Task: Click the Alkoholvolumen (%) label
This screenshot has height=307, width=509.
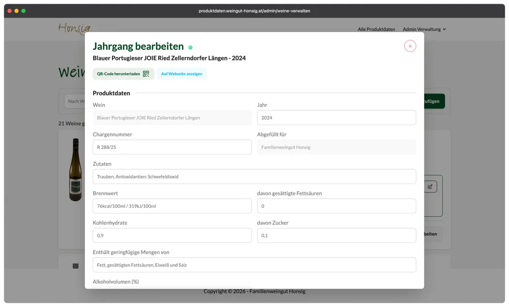Action: pos(116,282)
